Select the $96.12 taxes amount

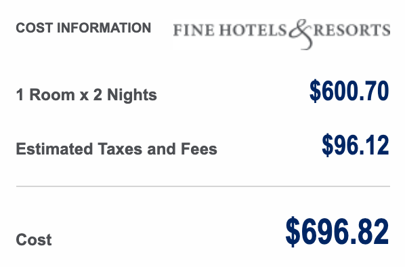(356, 146)
